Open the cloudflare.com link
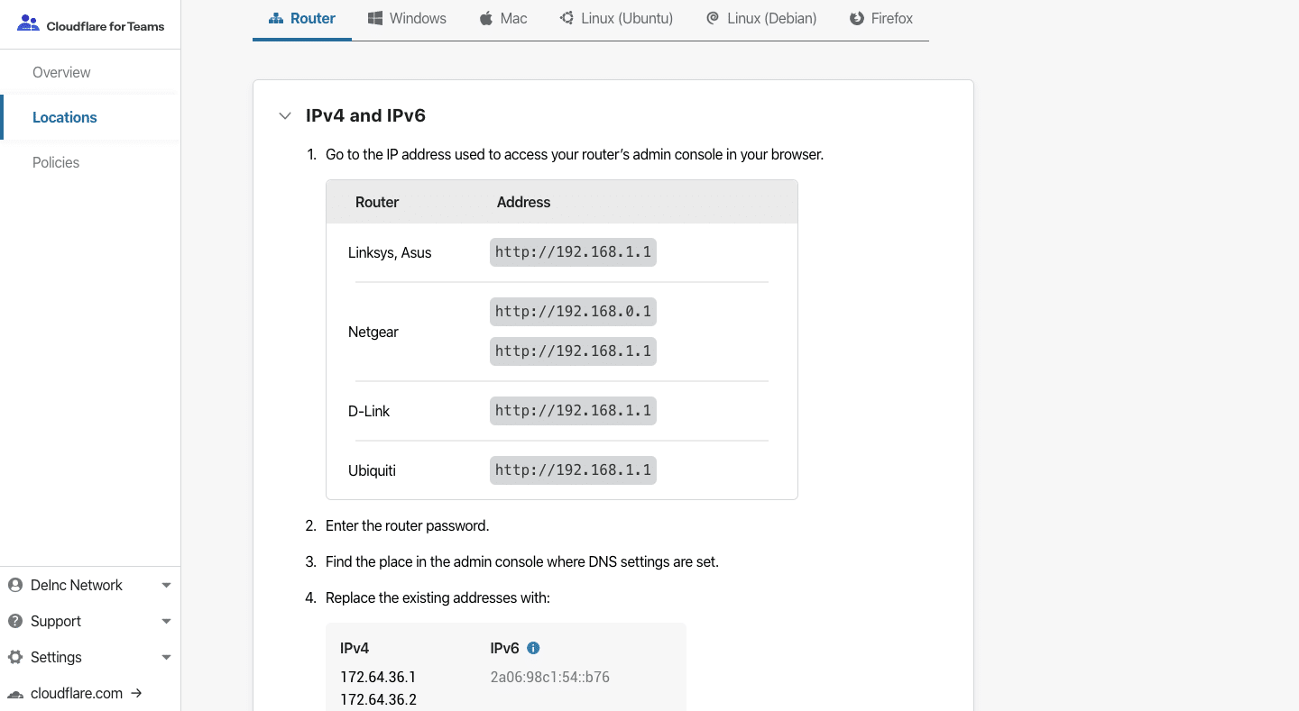 [x=77, y=693]
